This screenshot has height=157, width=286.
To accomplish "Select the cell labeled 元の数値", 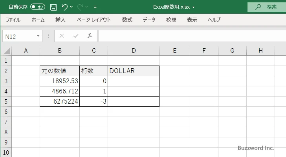I will (x=60, y=71).
